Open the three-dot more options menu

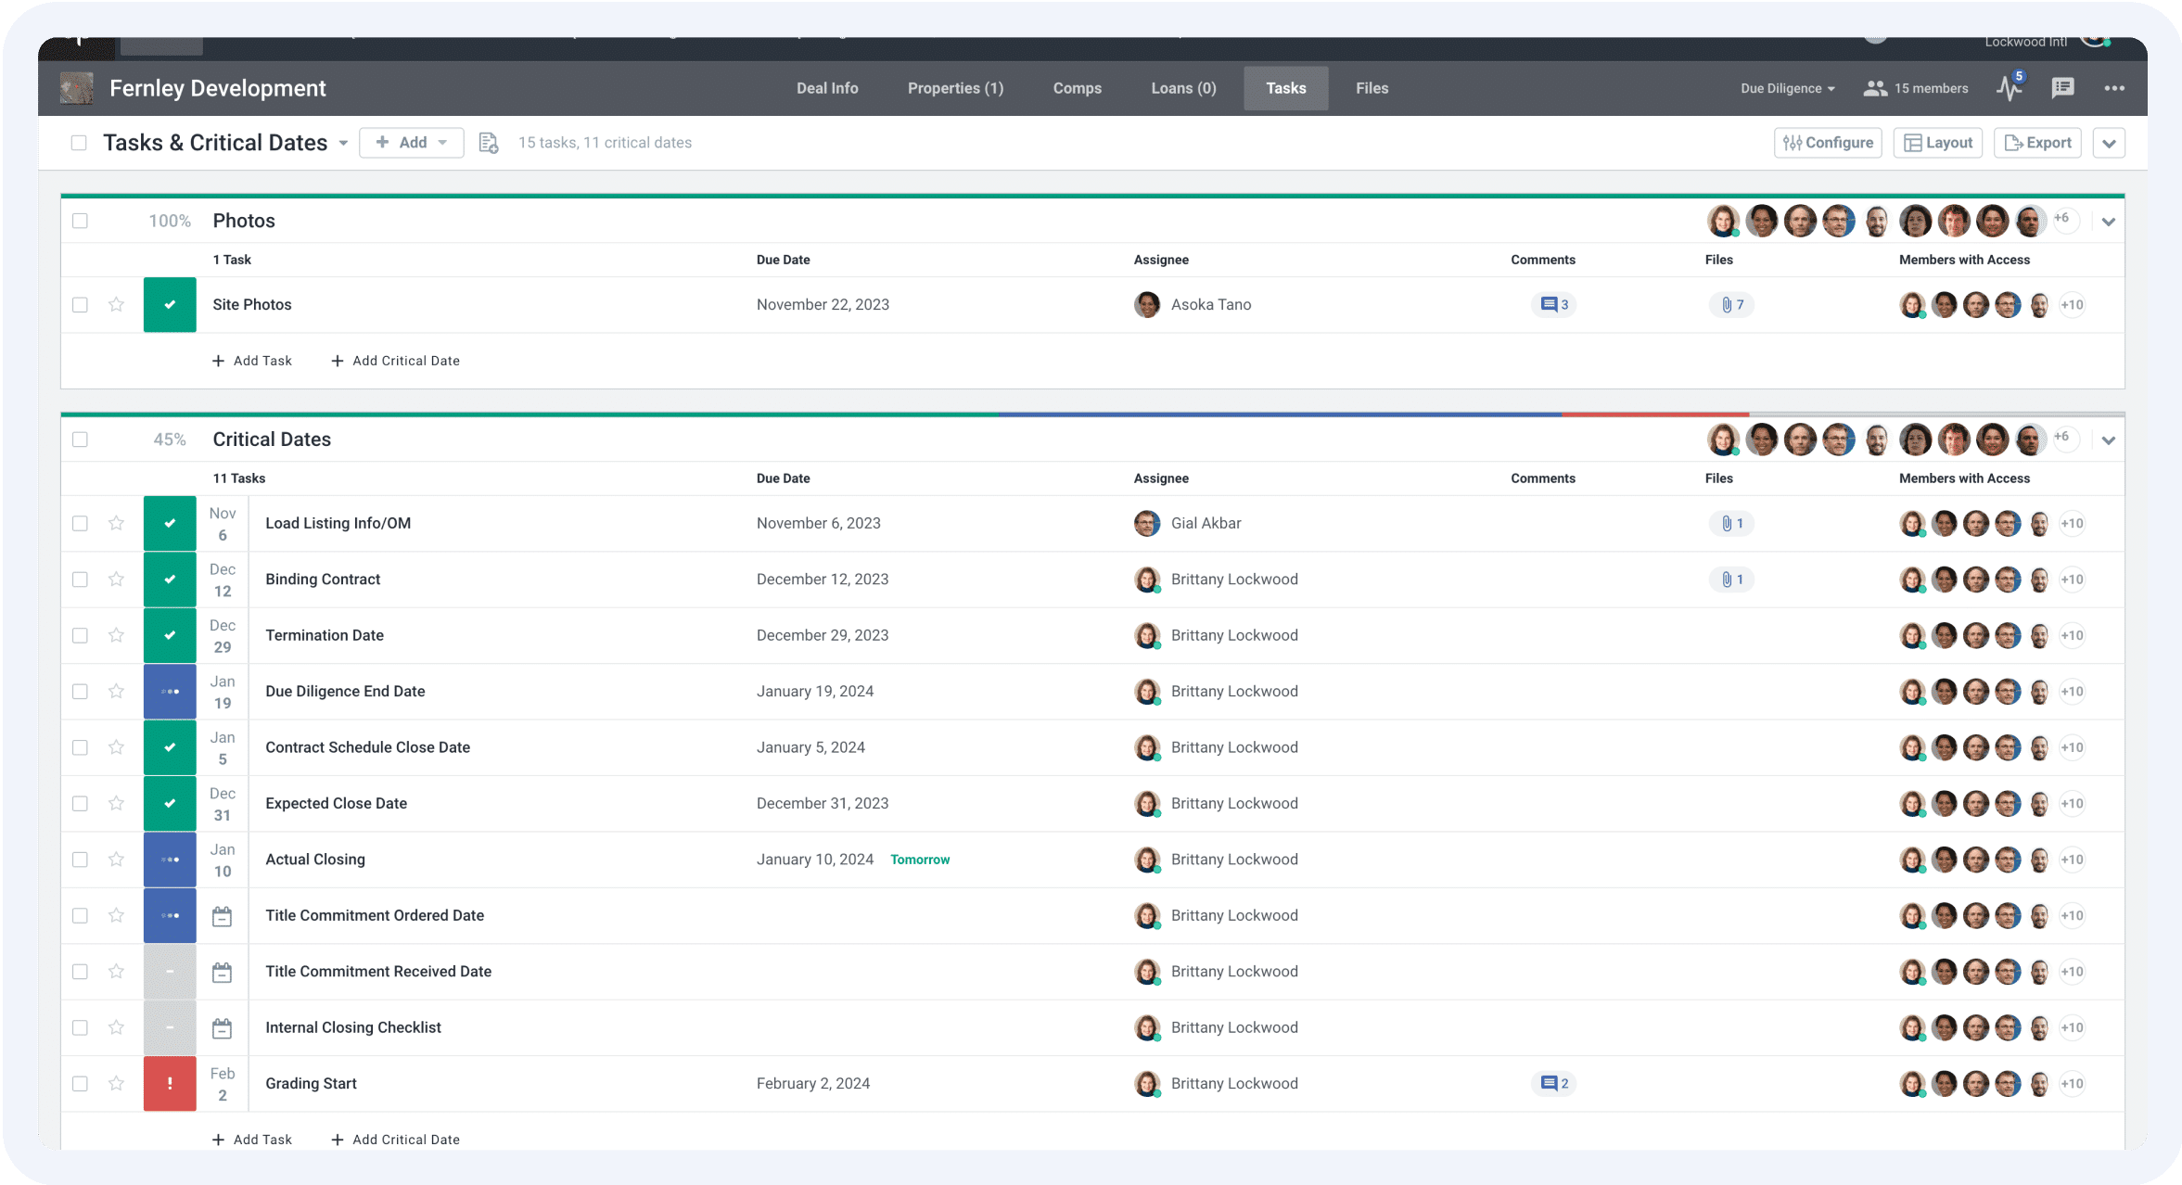pyautogui.click(x=2114, y=88)
